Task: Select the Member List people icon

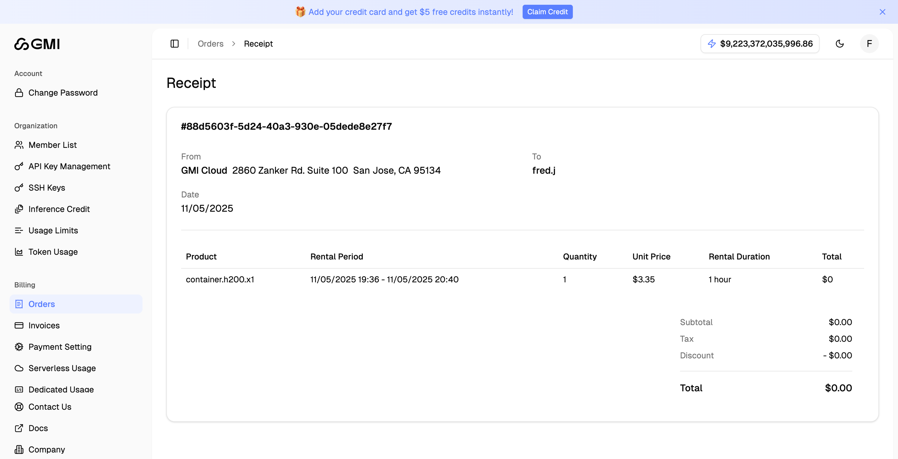Action: click(x=19, y=145)
